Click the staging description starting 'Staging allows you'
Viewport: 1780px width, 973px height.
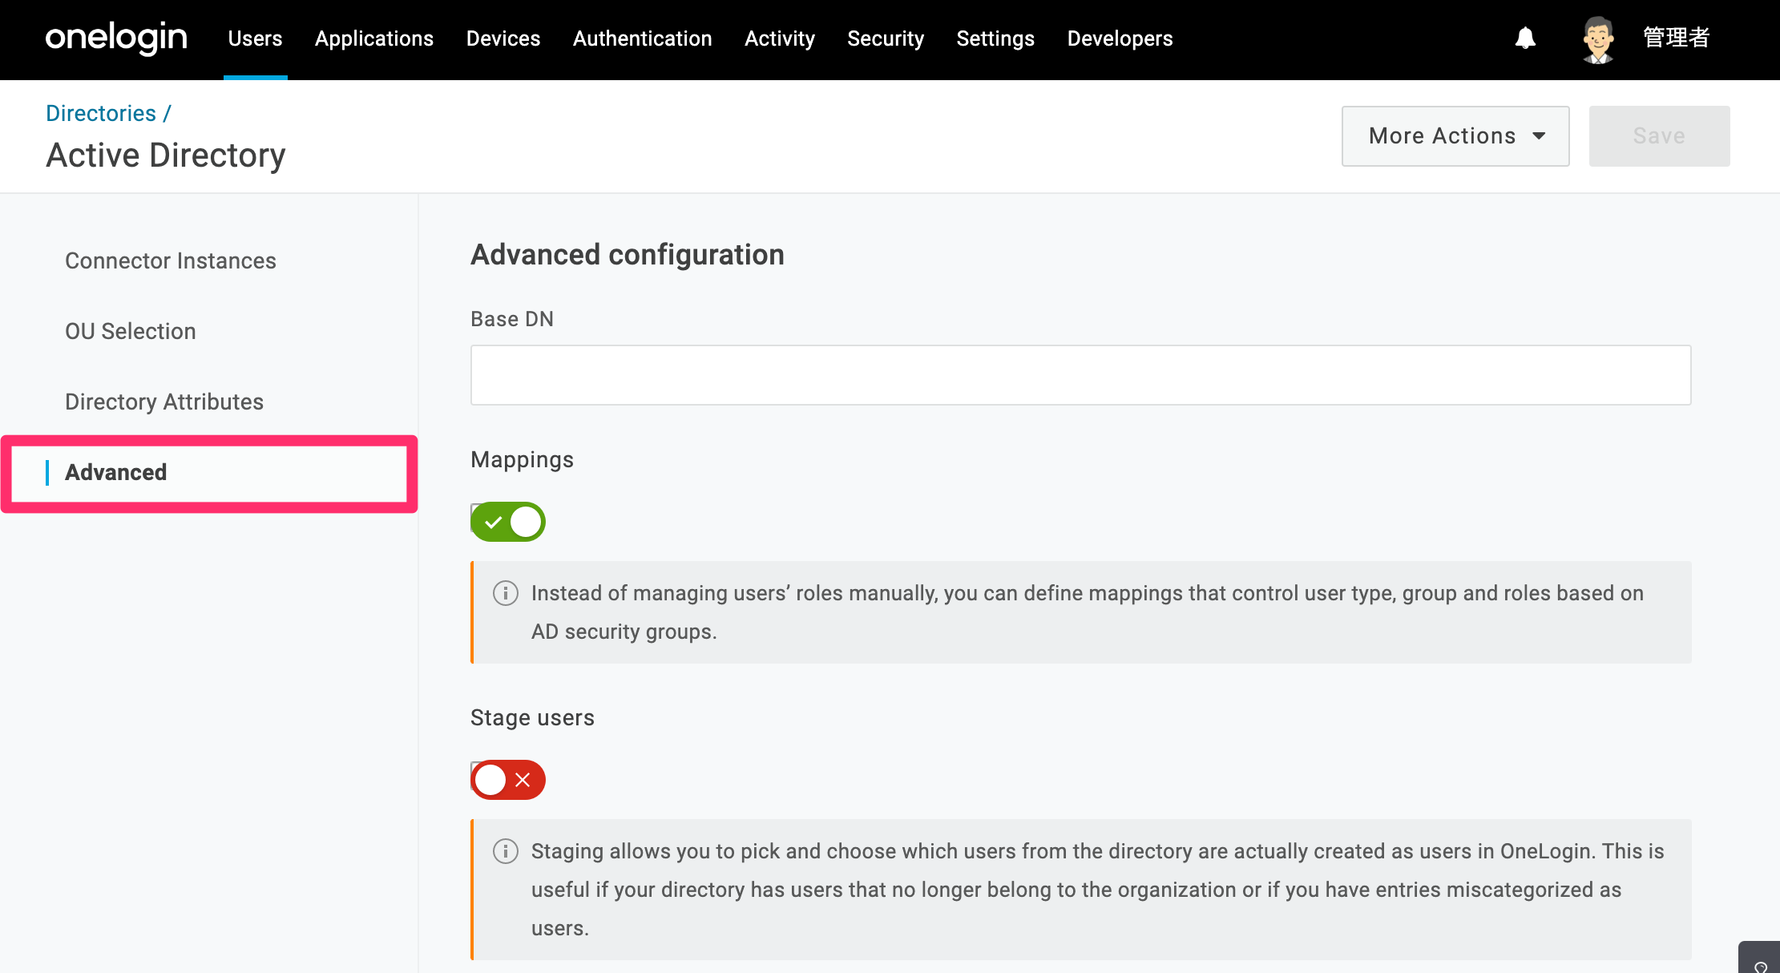pos(1098,890)
